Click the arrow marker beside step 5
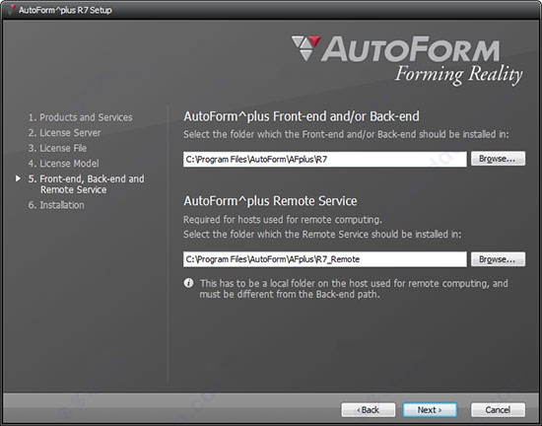The image size is (542, 426). click(x=18, y=178)
